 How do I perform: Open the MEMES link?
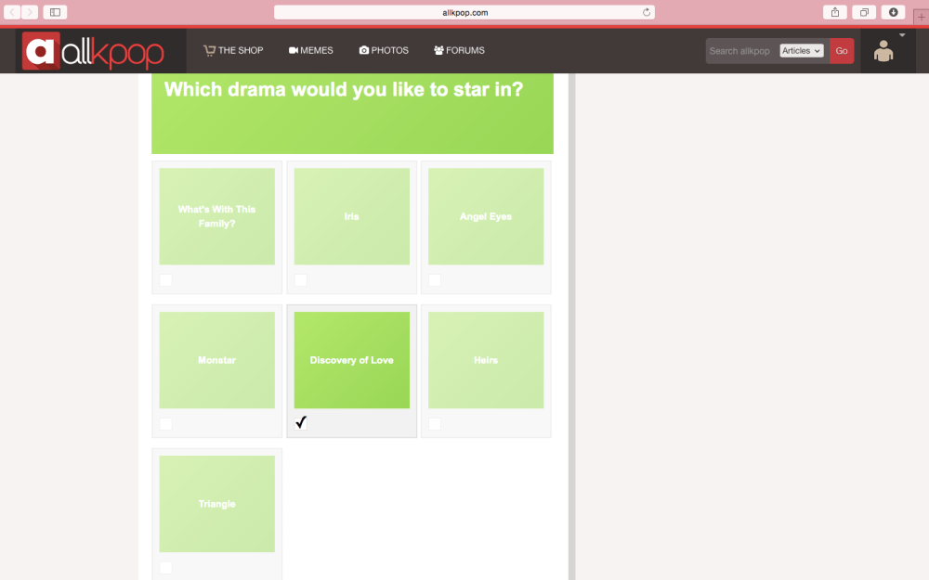pyautogui.click(x=310, y=50)
